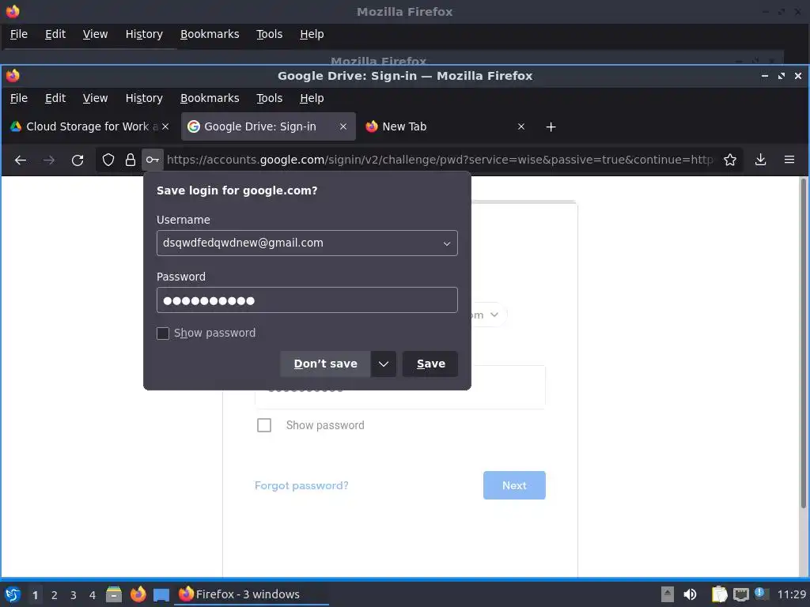Click the URL address bar
This screenshot has width=810, height=607.
pos(440,160)
